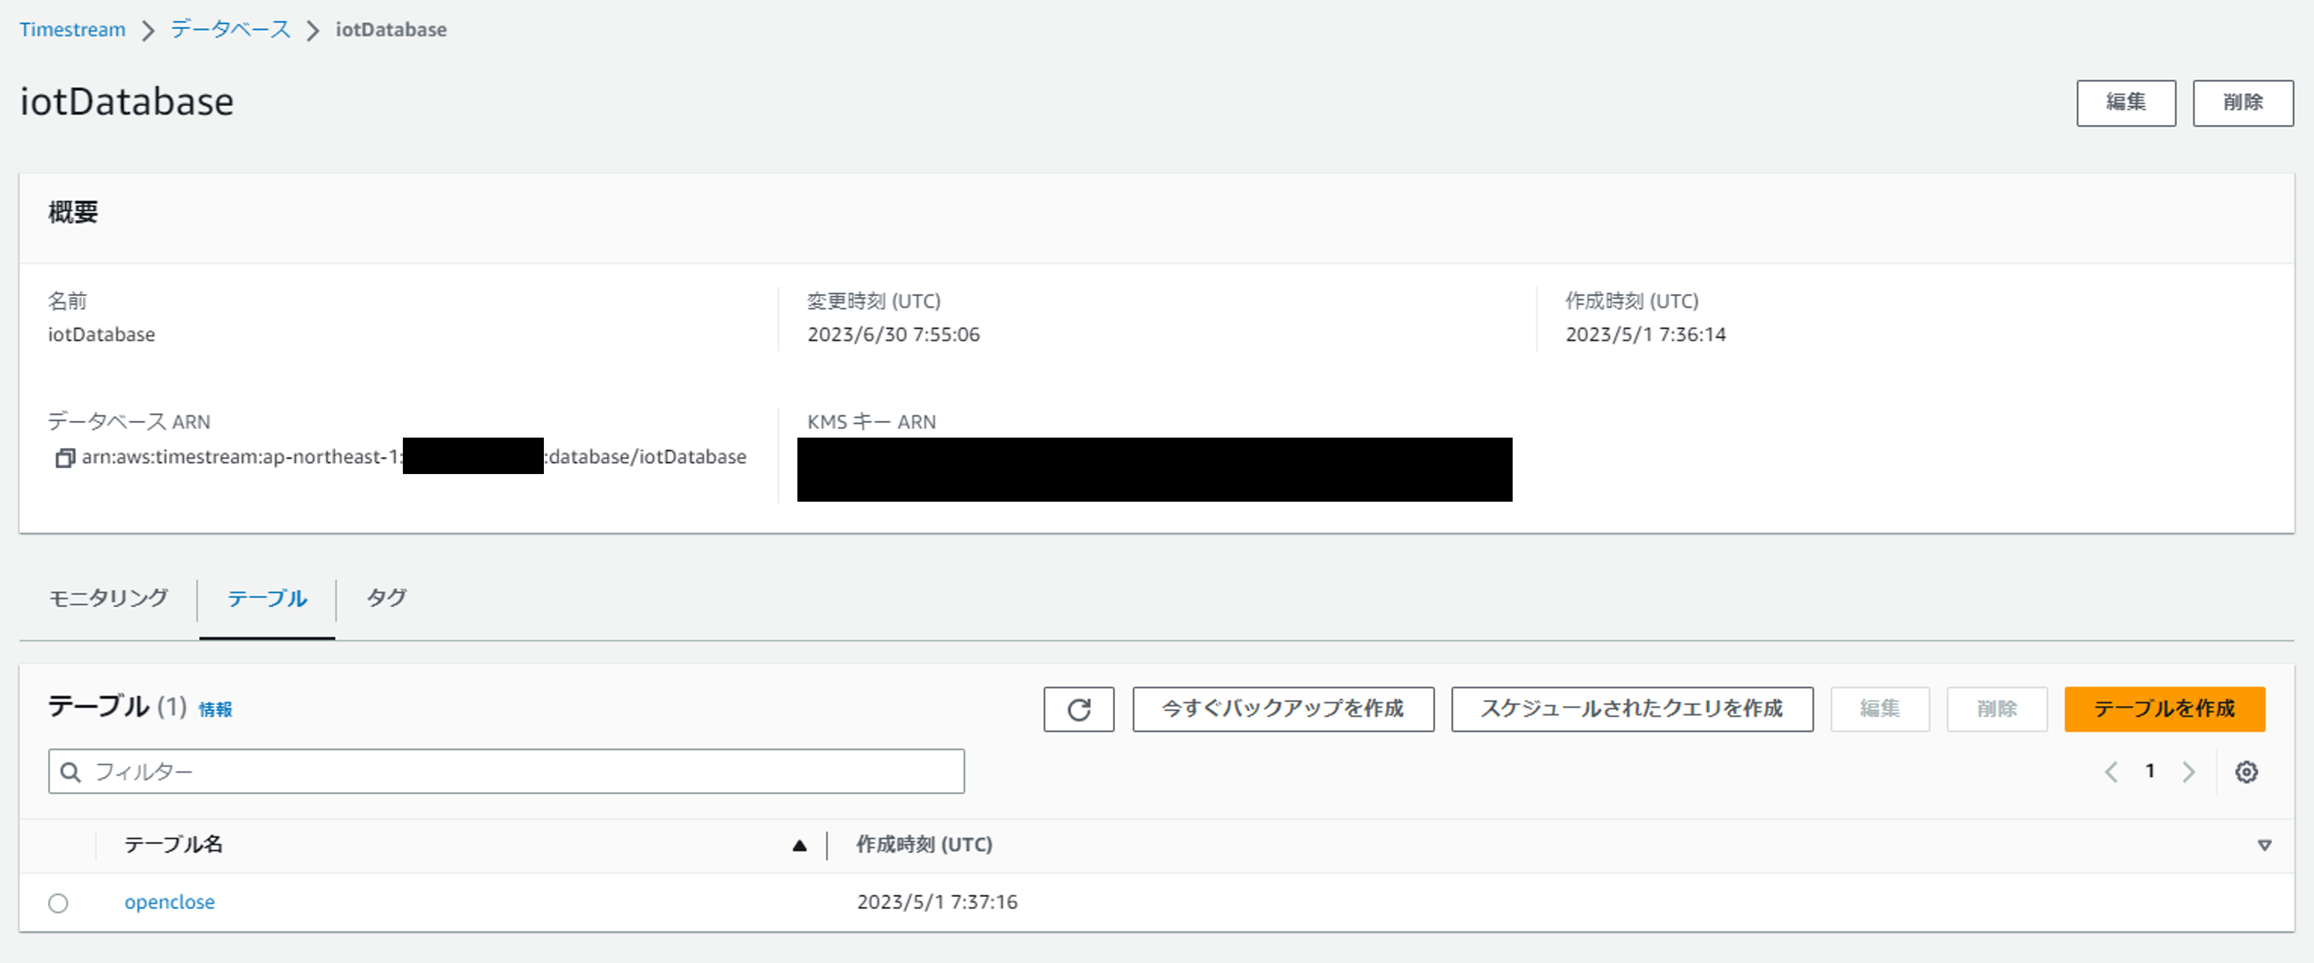Switch to the タグ tab
Image resolution: width=2314 pixels, height=963 pixels.
386,598
